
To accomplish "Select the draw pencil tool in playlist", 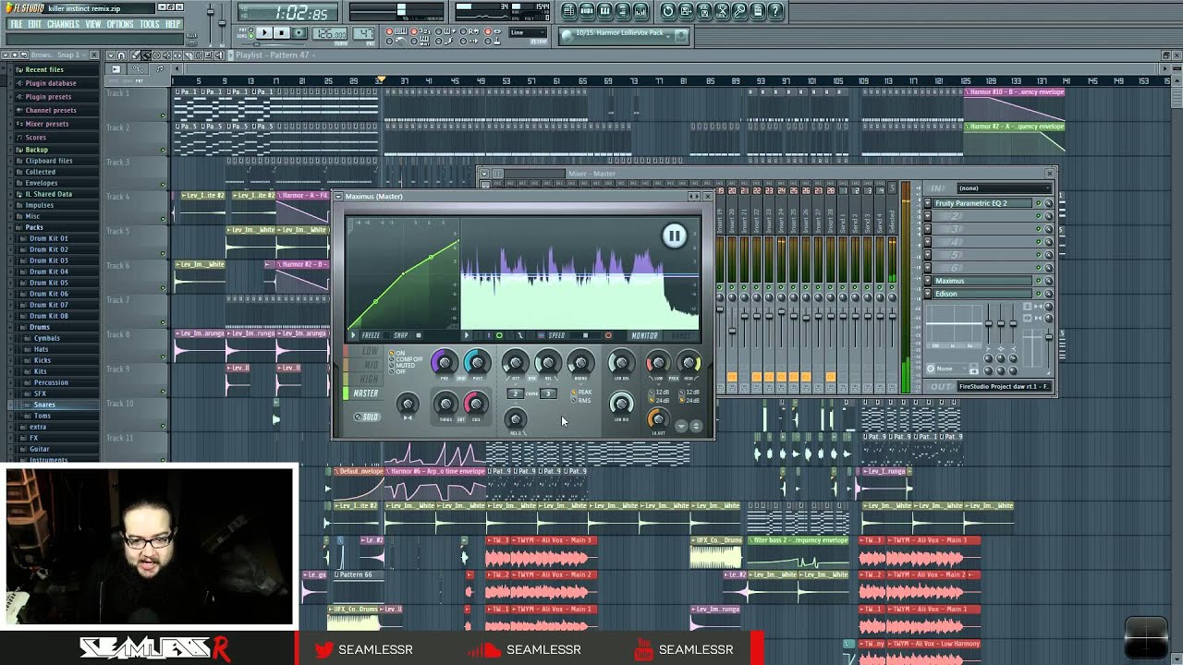I will pos(136,55).
